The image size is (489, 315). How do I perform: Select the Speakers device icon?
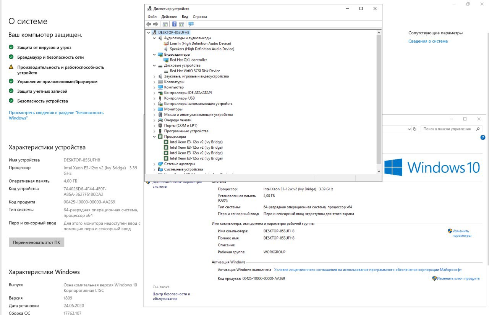click(x=166, y=49)
